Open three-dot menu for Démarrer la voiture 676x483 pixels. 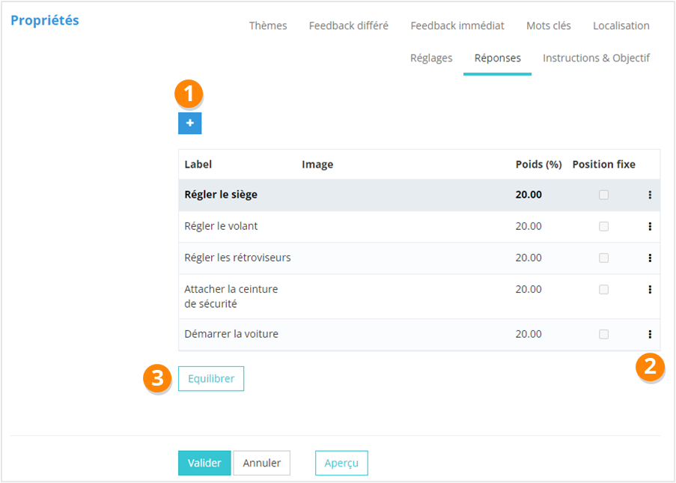tap(649, 334)
